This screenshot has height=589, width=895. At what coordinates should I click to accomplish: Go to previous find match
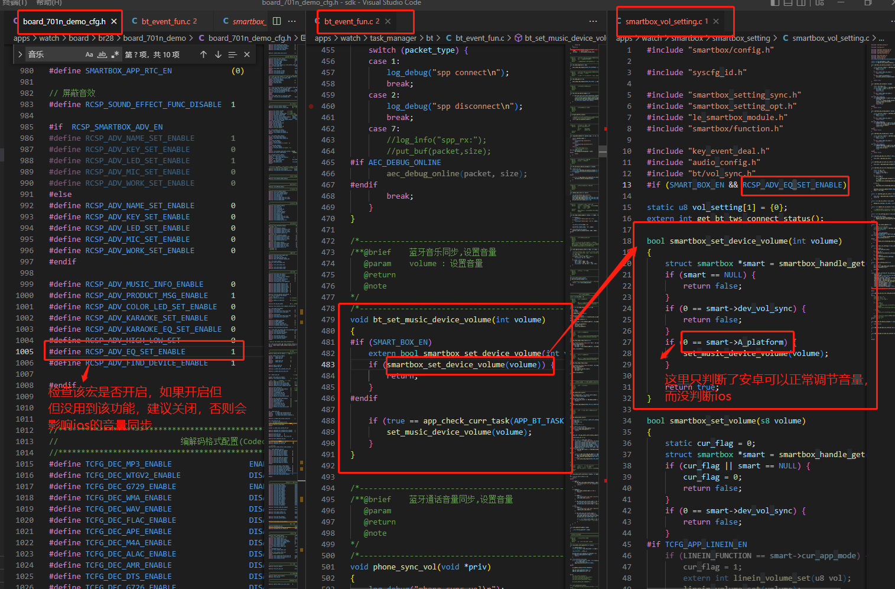[203, 54]
